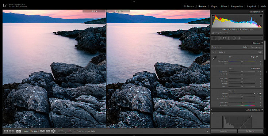Click the Before/After Y|Y view icon

point(19,131)
